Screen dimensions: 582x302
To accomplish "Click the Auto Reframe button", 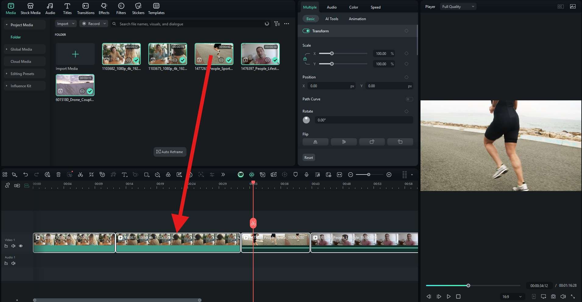I will coord(170,152).
